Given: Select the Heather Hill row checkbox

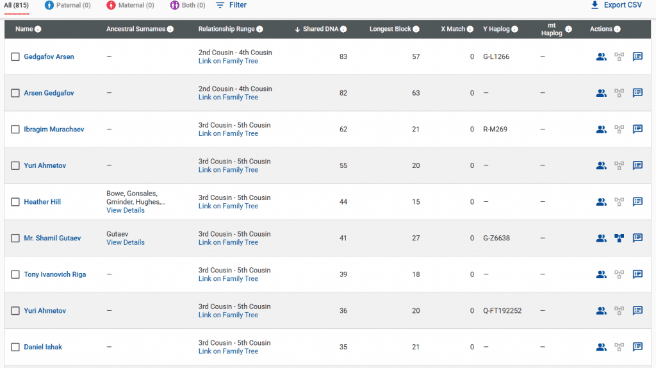Looking at the screenshot, I should 15,202.
